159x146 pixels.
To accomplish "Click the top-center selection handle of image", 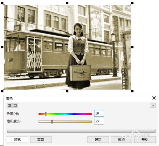I will click(x=67, y=3).
